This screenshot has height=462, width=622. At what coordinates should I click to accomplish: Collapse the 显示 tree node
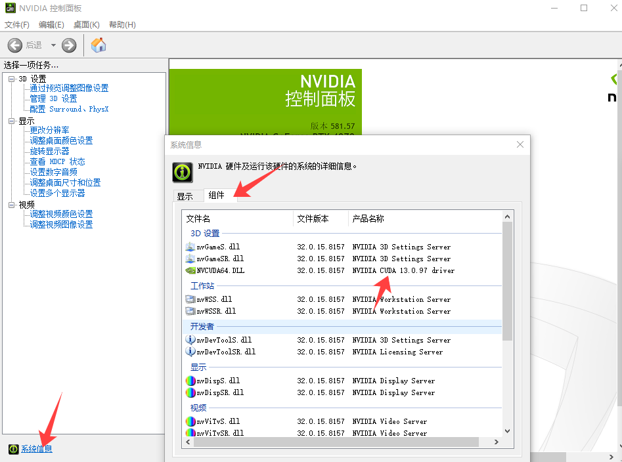point(11,121)
